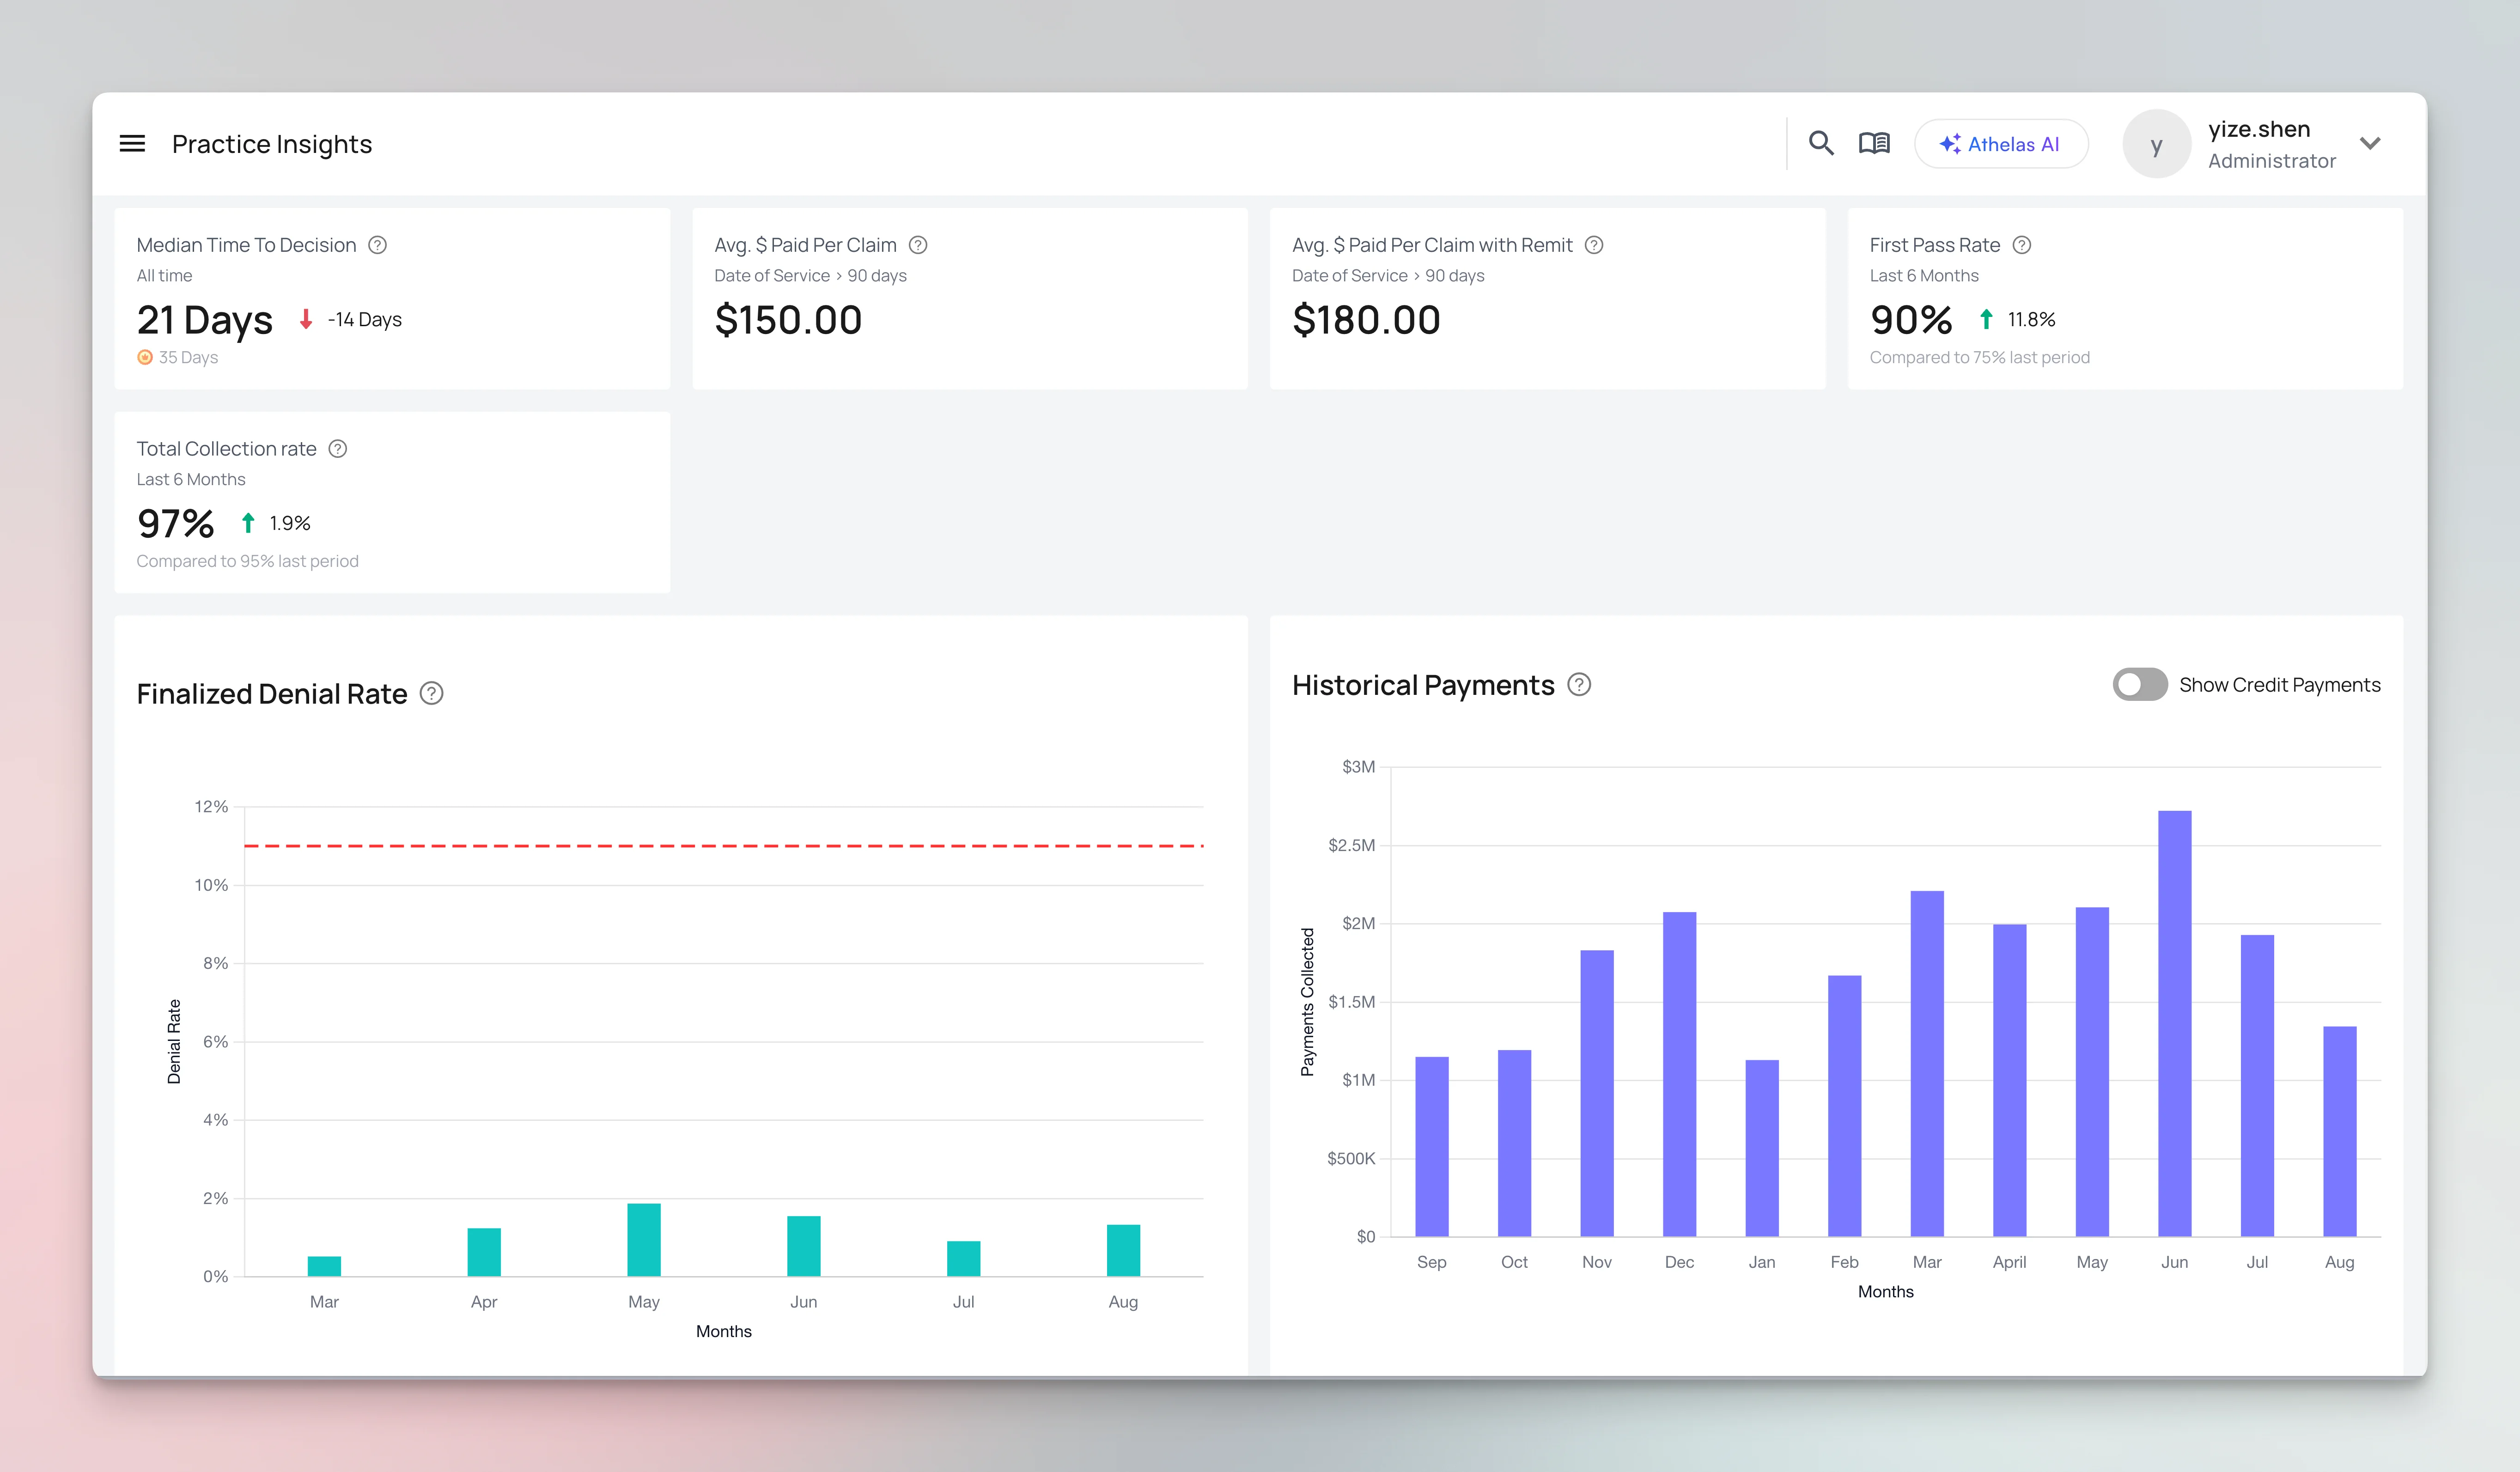Click the Aug historical payments bar
2520x1472 pixels.
2340,1131
